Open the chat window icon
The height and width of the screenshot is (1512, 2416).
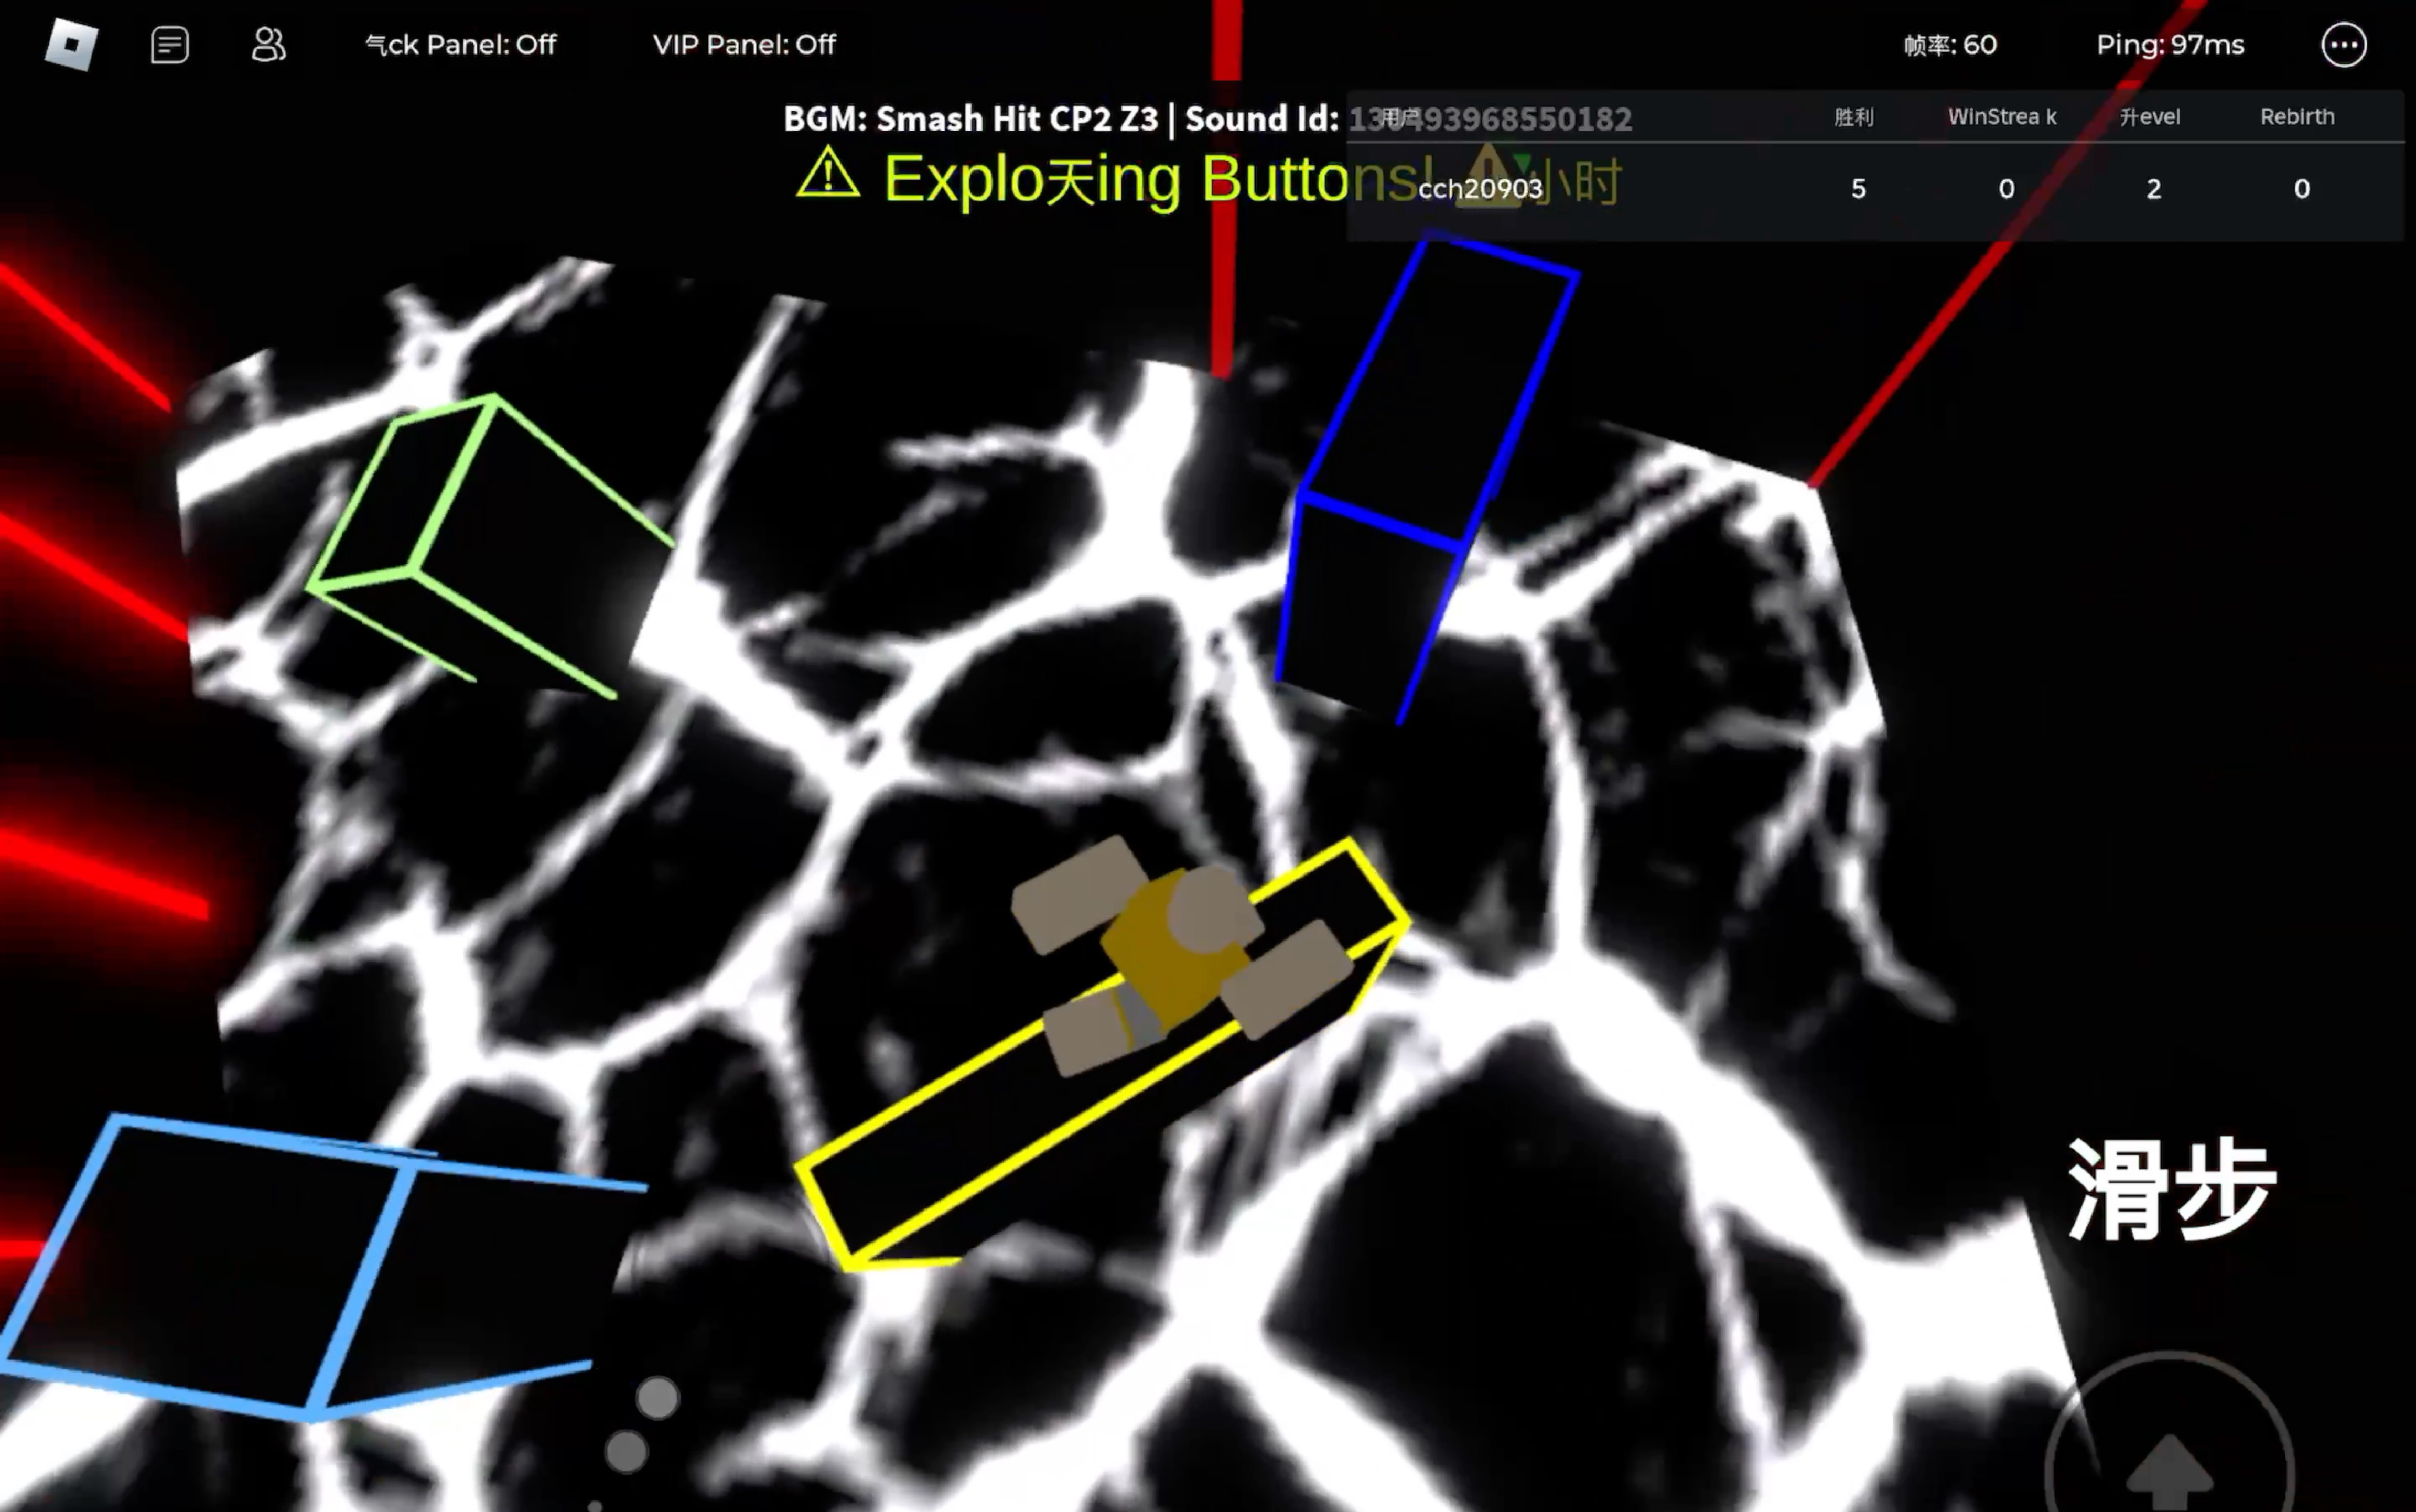coord(169,45)
